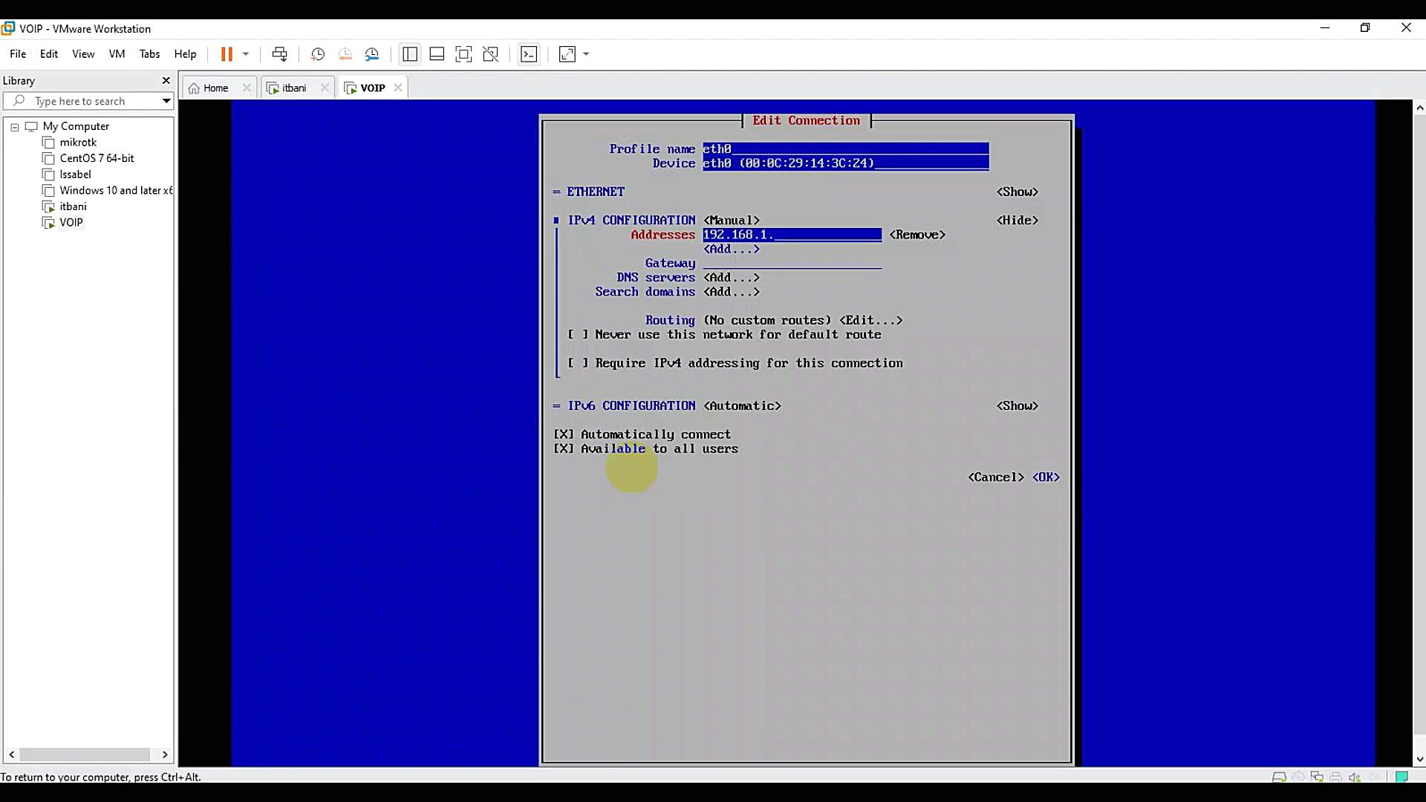Open the power options dropdown arrow

(246, 54)
